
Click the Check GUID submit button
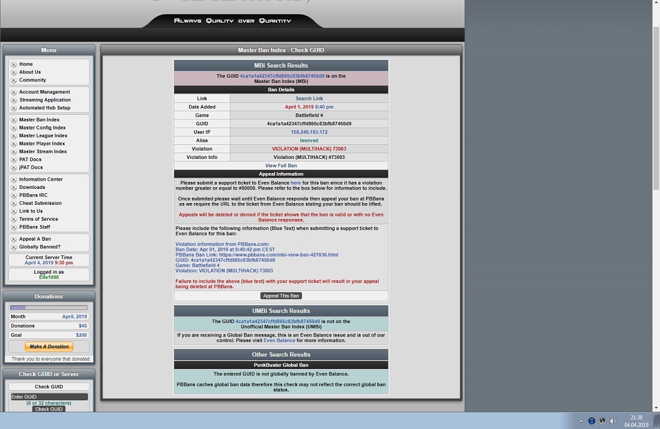49,409
